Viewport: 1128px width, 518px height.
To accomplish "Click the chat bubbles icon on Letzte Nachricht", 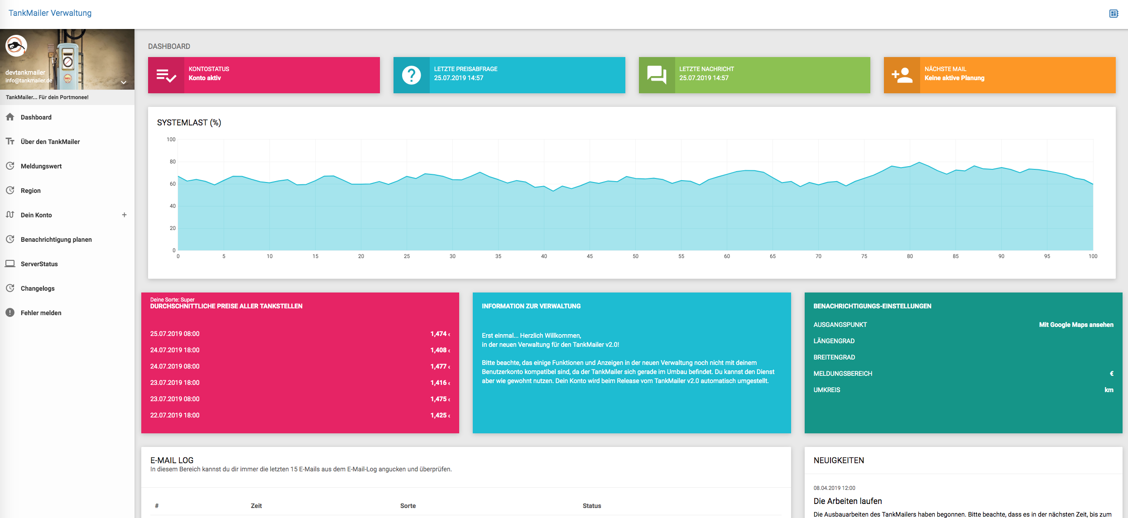I will [x=657, y=75].
